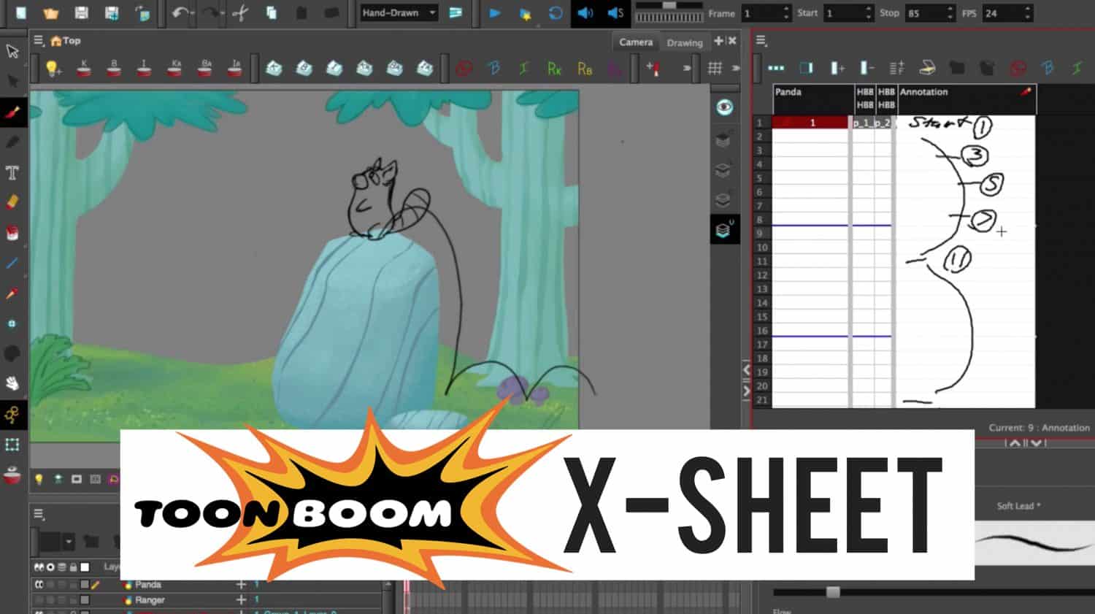The width and height of the screenshot is (1095, 614).
Task: Select the Hand tool
Action: (x=12, y=384)
